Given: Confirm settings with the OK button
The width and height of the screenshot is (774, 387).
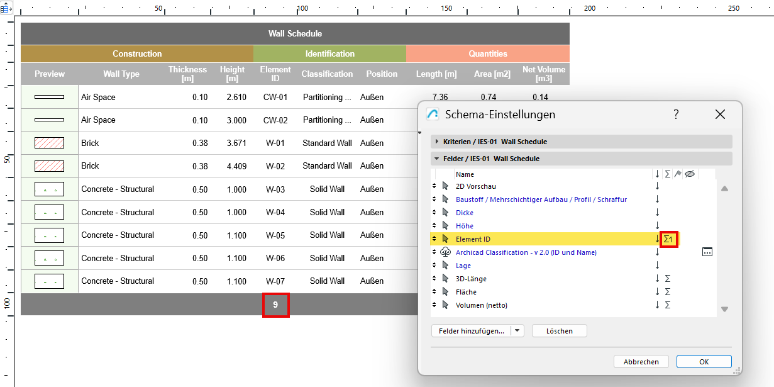Looking at the screenshot, I should coord(704,362).
